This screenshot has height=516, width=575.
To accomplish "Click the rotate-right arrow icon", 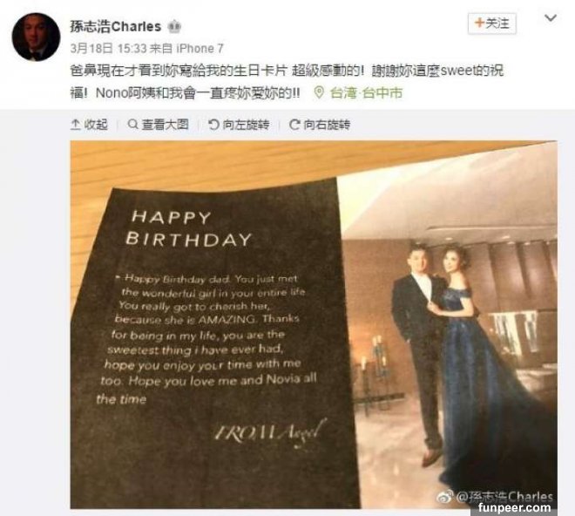I will pos(294,125).
